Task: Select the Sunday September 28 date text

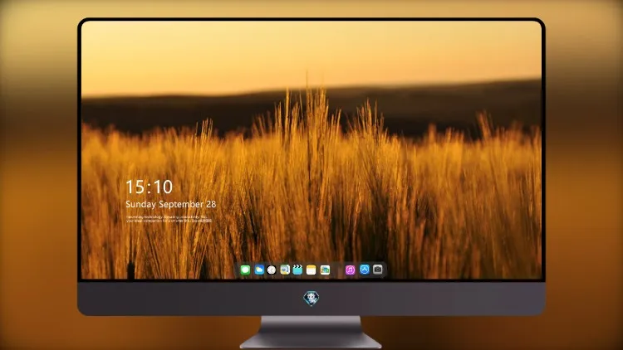Action: click(171, 204)
